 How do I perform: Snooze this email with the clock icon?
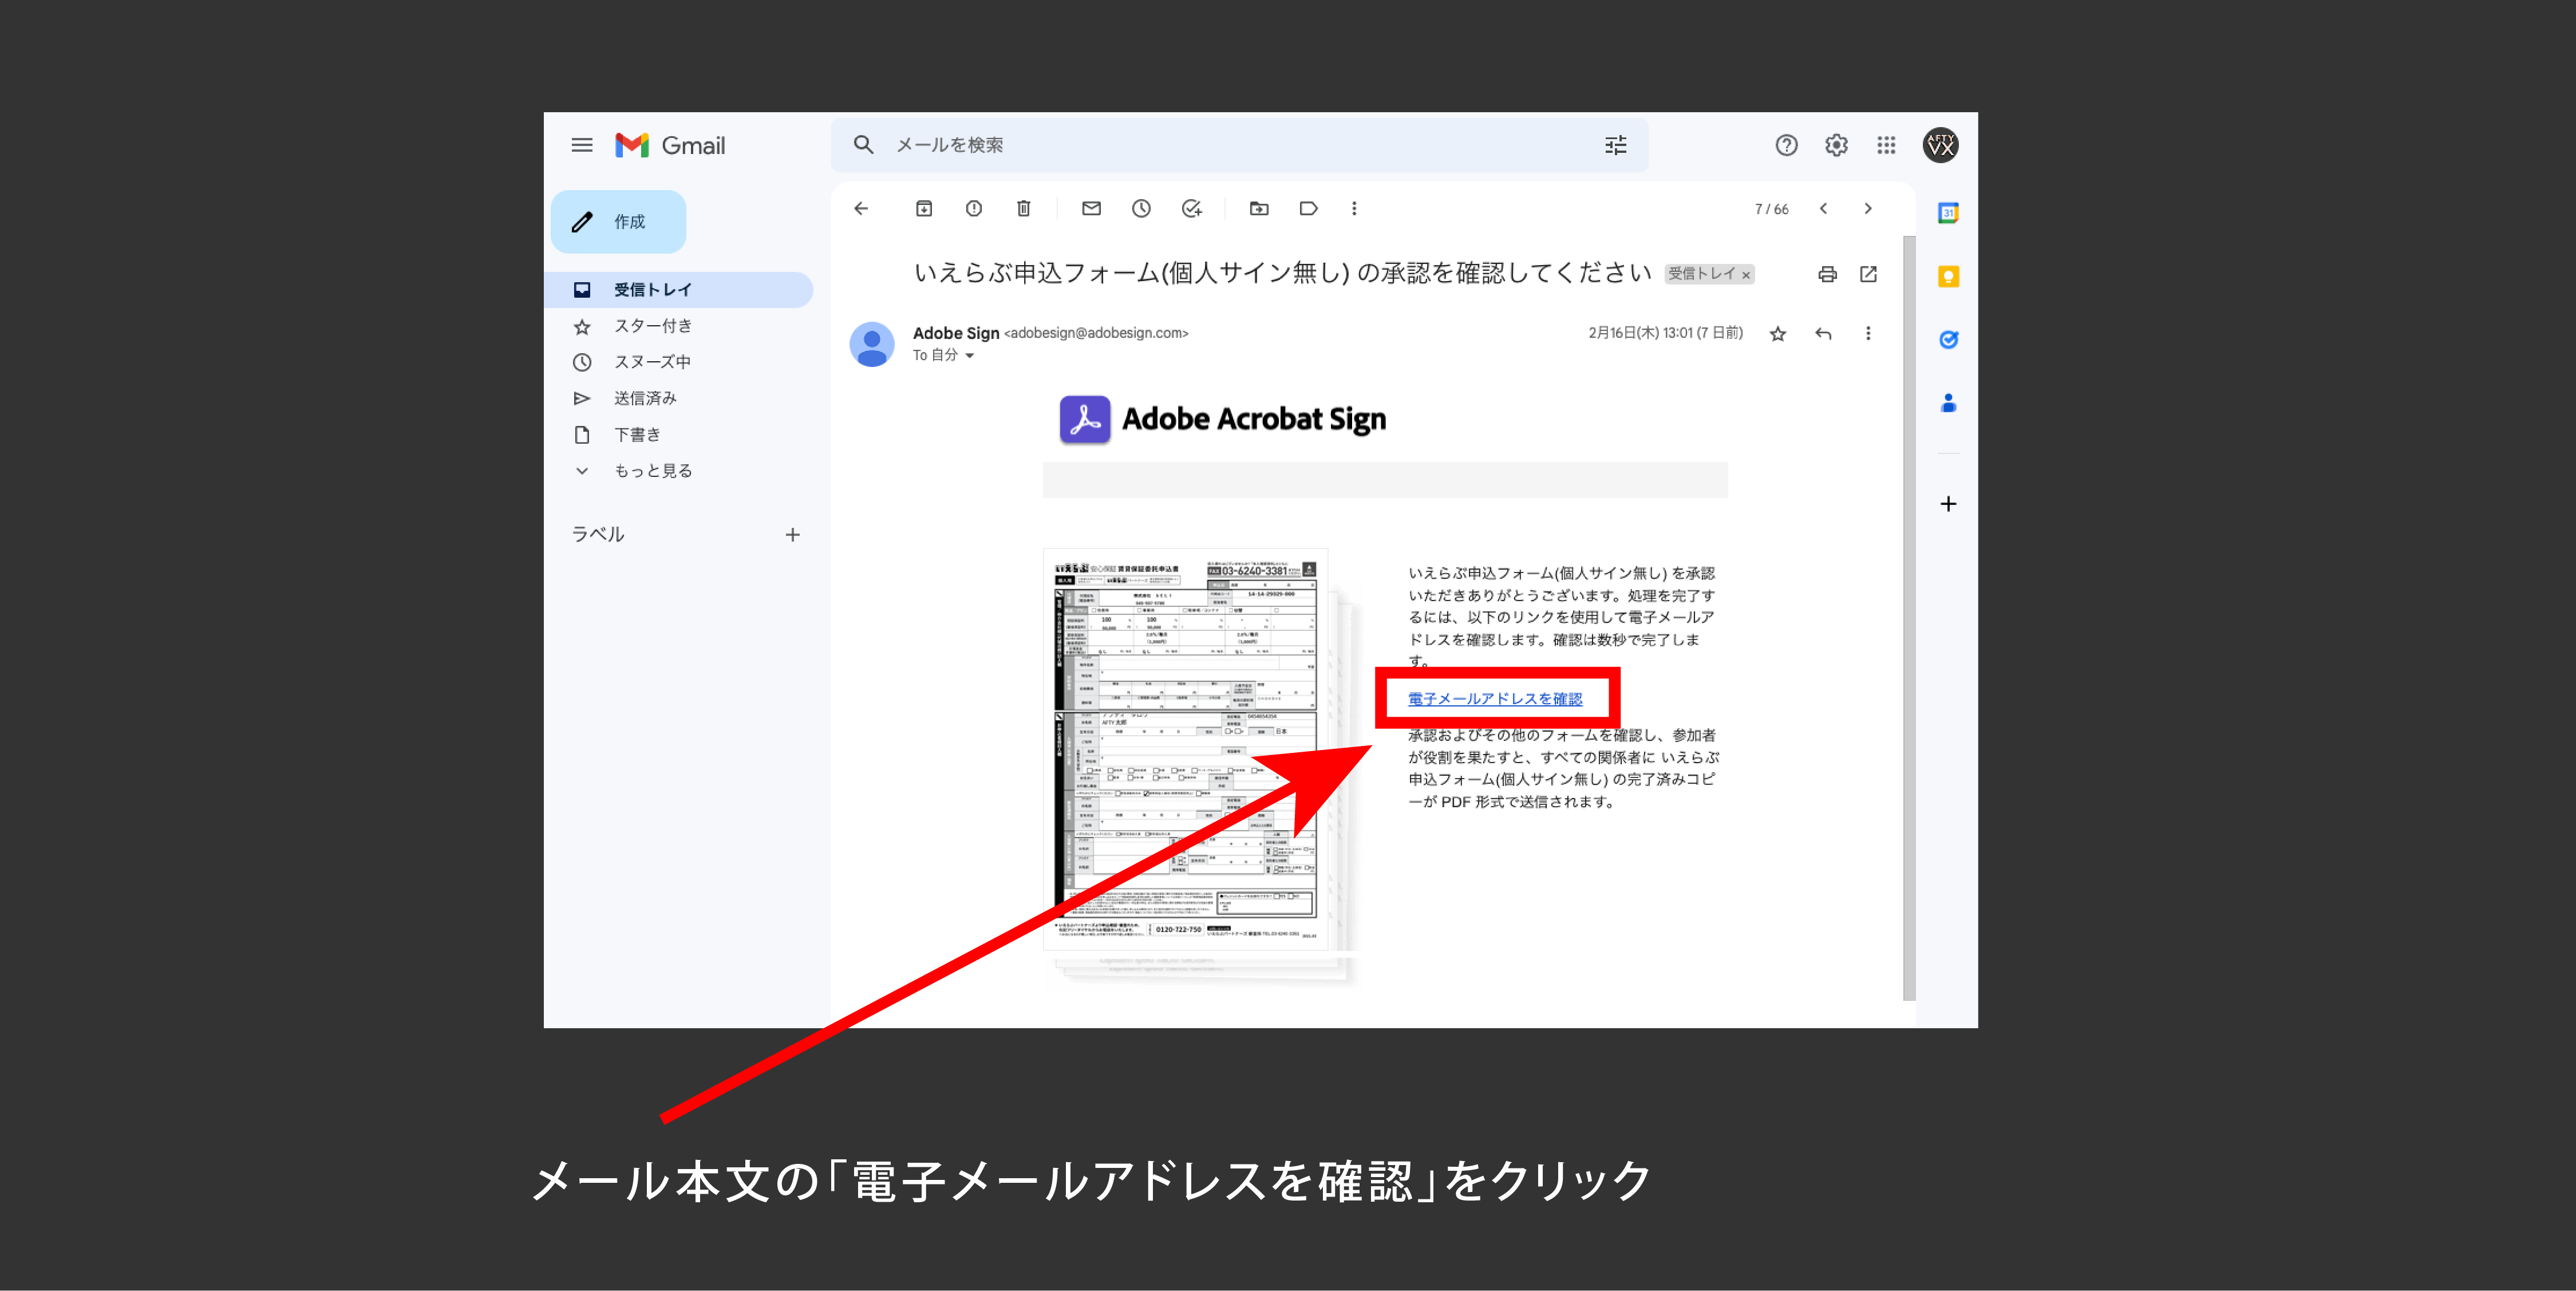[1141, 208]
